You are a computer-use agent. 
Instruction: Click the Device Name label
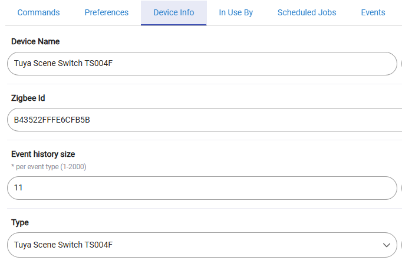[35, 41]
